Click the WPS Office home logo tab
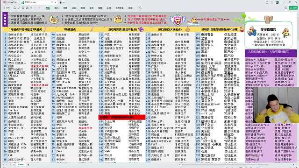 (x=10, y=2)
